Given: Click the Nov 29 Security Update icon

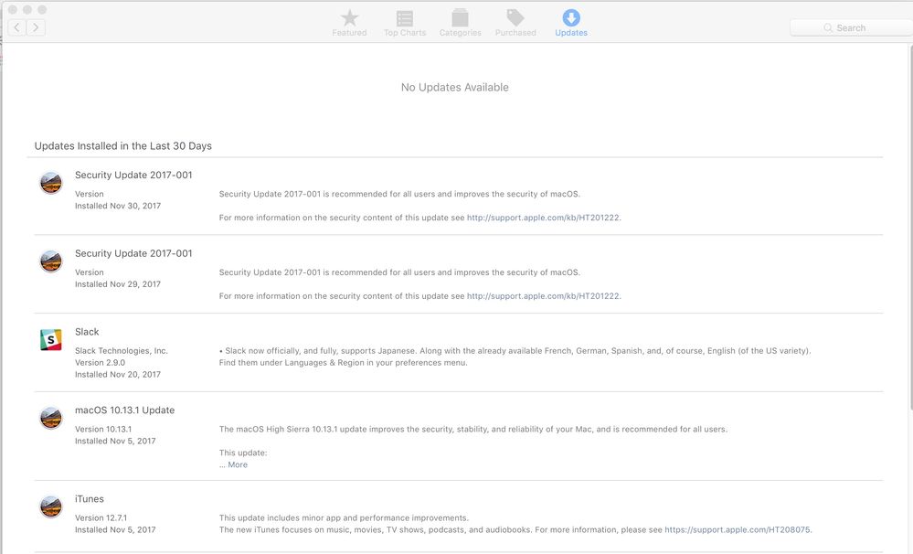Looking at the screenshot, I should pos(51,261).
